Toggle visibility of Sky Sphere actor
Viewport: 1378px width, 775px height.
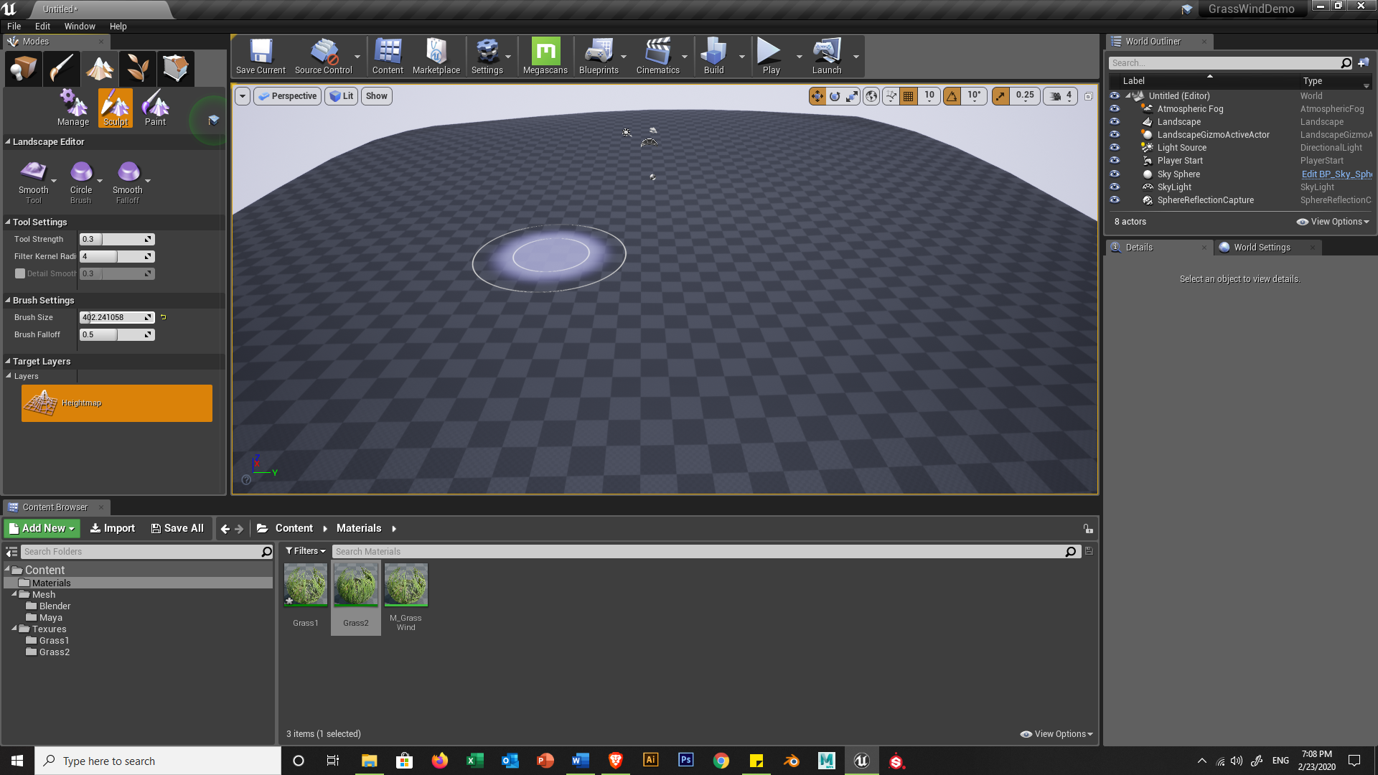1115,174
